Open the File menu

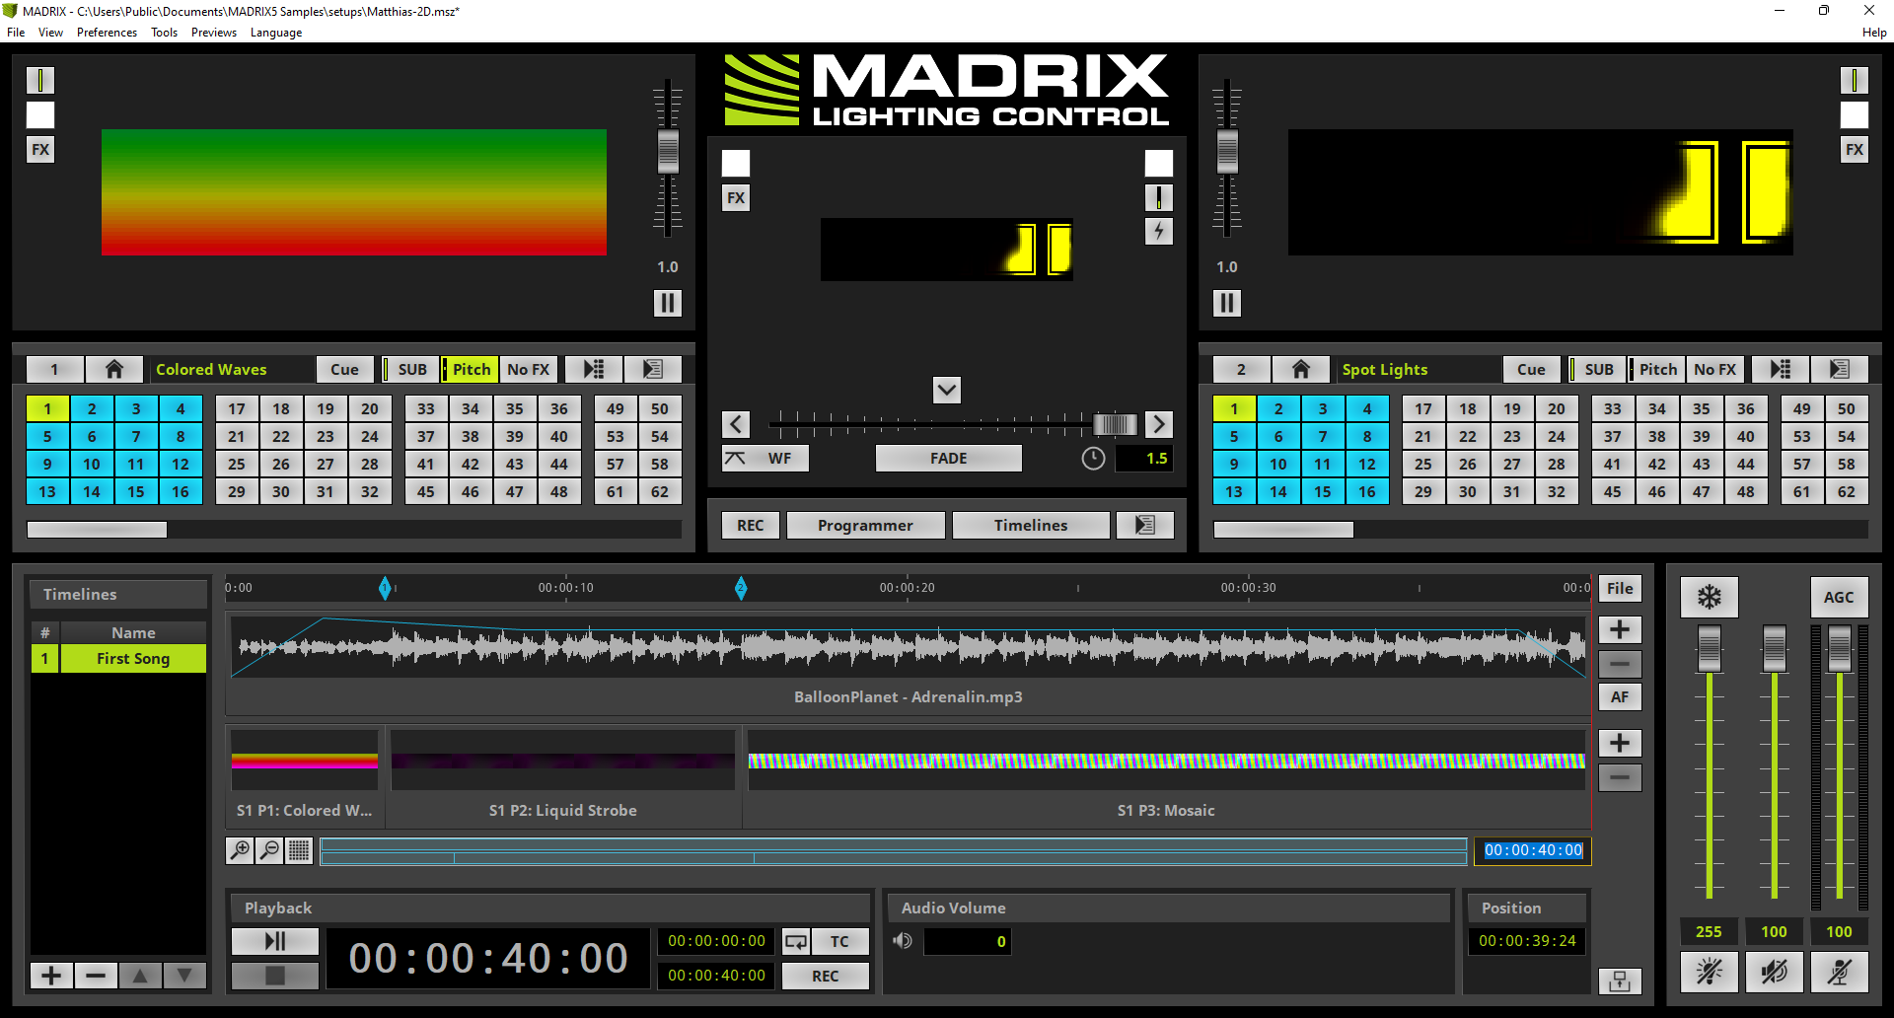pos(16,33)
